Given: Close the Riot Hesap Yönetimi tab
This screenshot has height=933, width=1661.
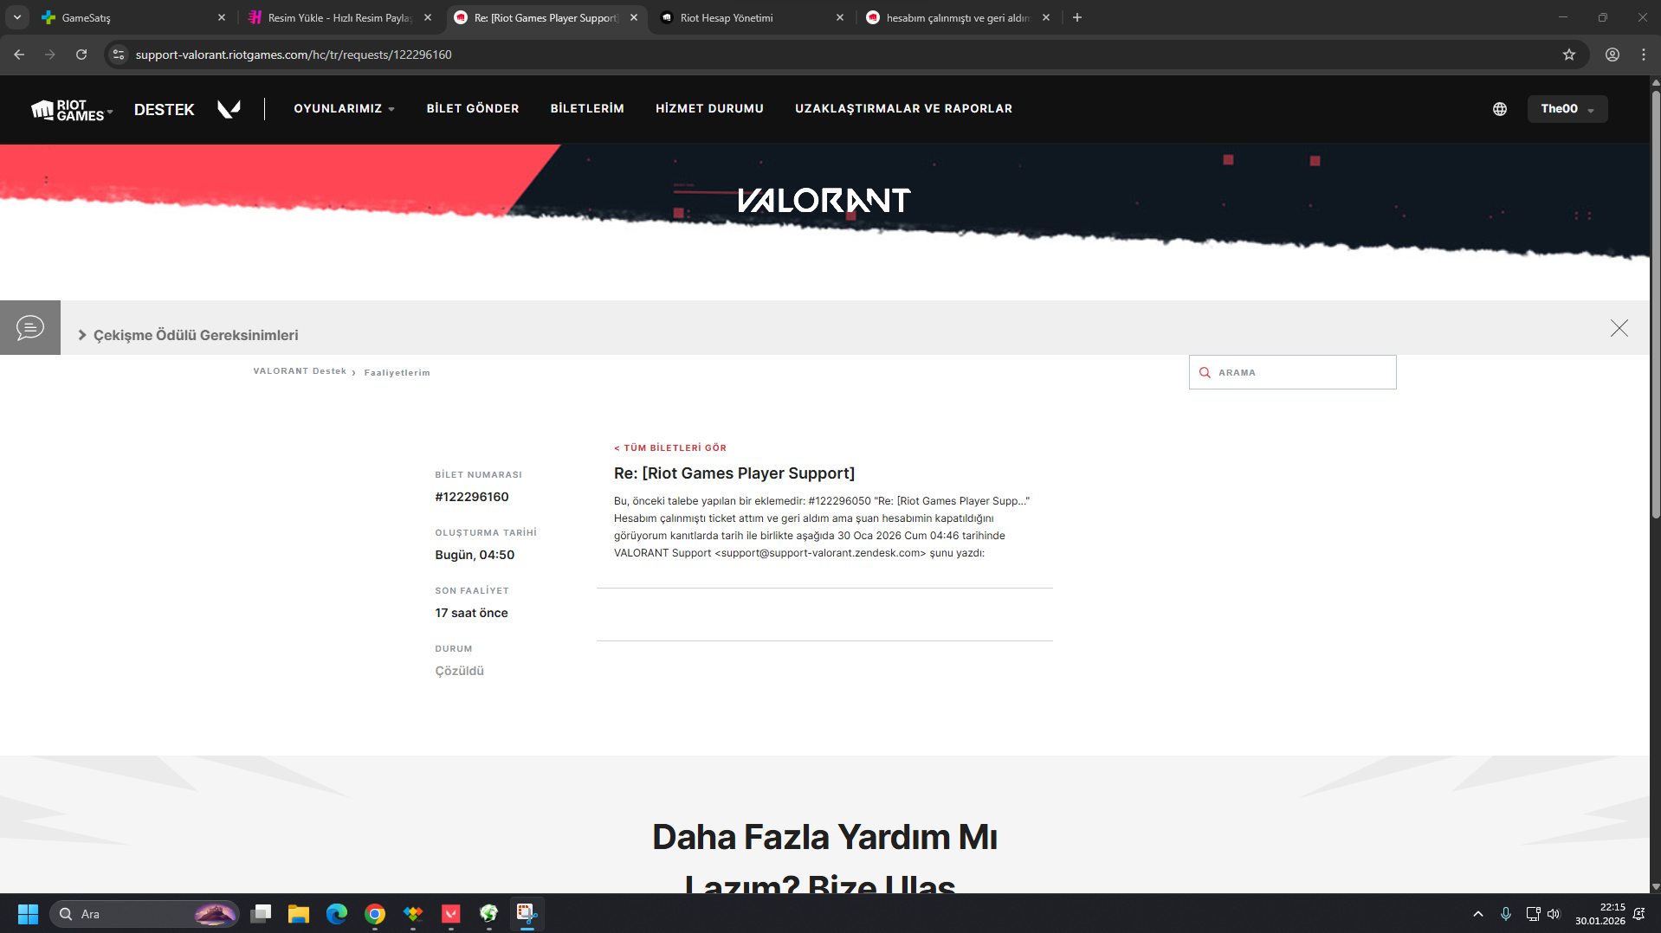Looking at the screenshot, I should (840, 17).
